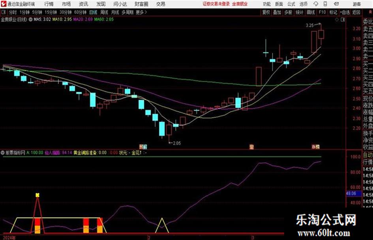Toggle the side panel icon at chart top right
The width and height of the screenshot is (373, 240).
pyautogui.click(x=343, y=20)
